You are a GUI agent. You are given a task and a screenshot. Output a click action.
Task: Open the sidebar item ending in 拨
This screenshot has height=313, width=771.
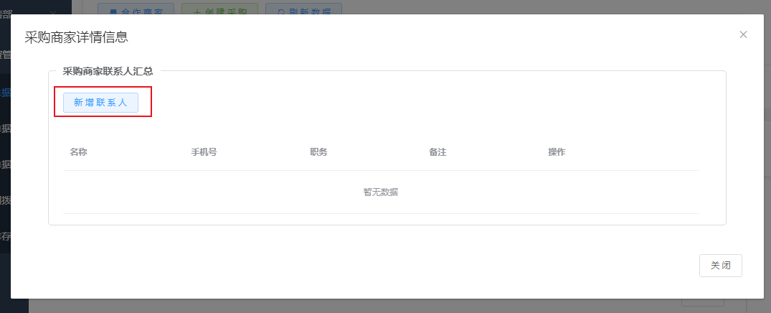click(x=6, y=200)
